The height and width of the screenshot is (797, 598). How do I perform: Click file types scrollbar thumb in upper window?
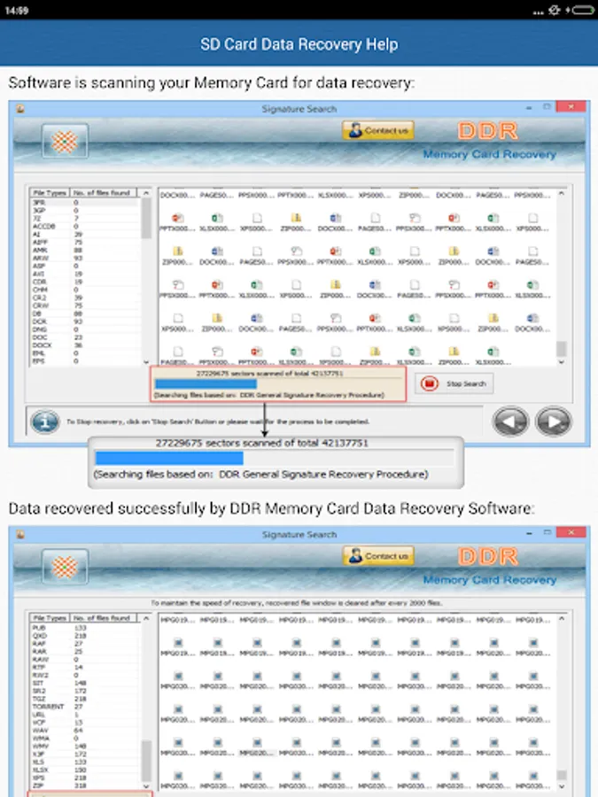click(146, 219)
